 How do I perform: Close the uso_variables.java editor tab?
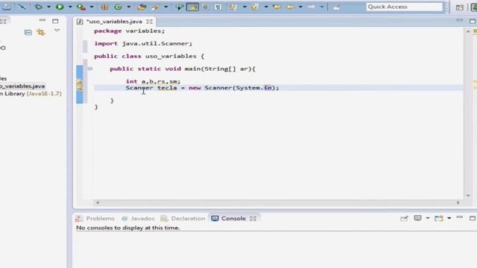tap(149, 22)
